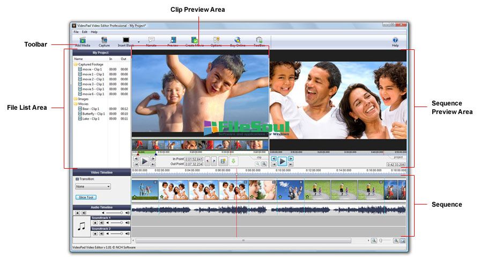Click the Narrate toolbar icon
495x257 pixels.
pos(151,41)
